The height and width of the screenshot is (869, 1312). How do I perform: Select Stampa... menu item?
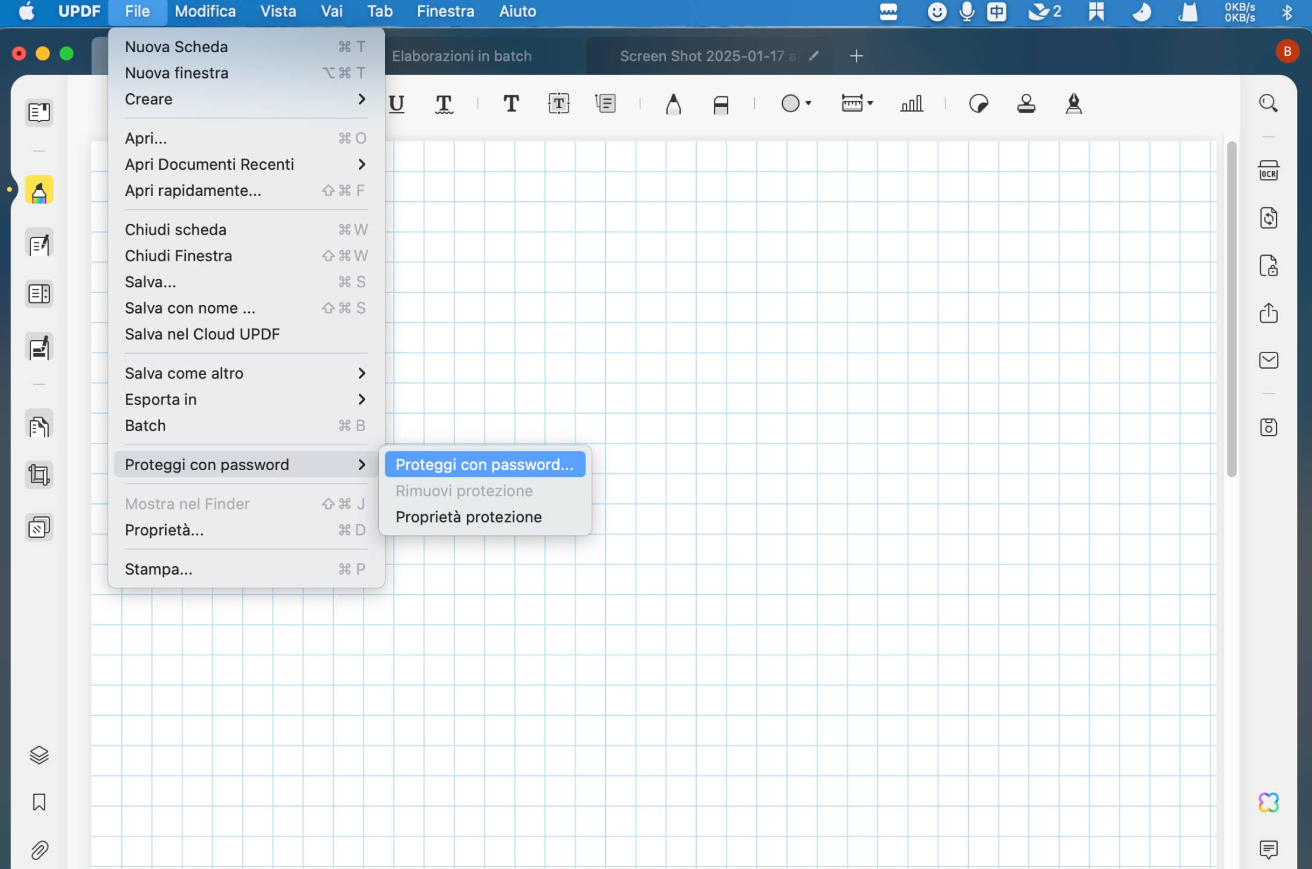pyautogui.click(x=246, y=569)
